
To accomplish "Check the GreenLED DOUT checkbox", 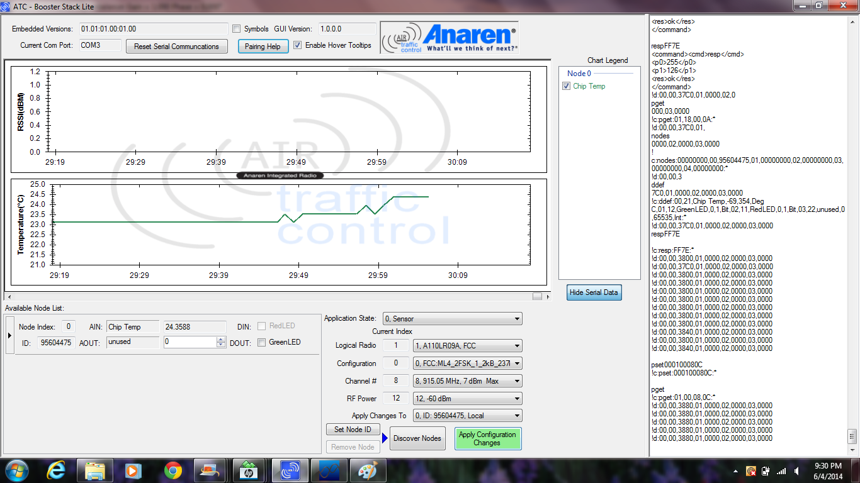I will point(261,342).
